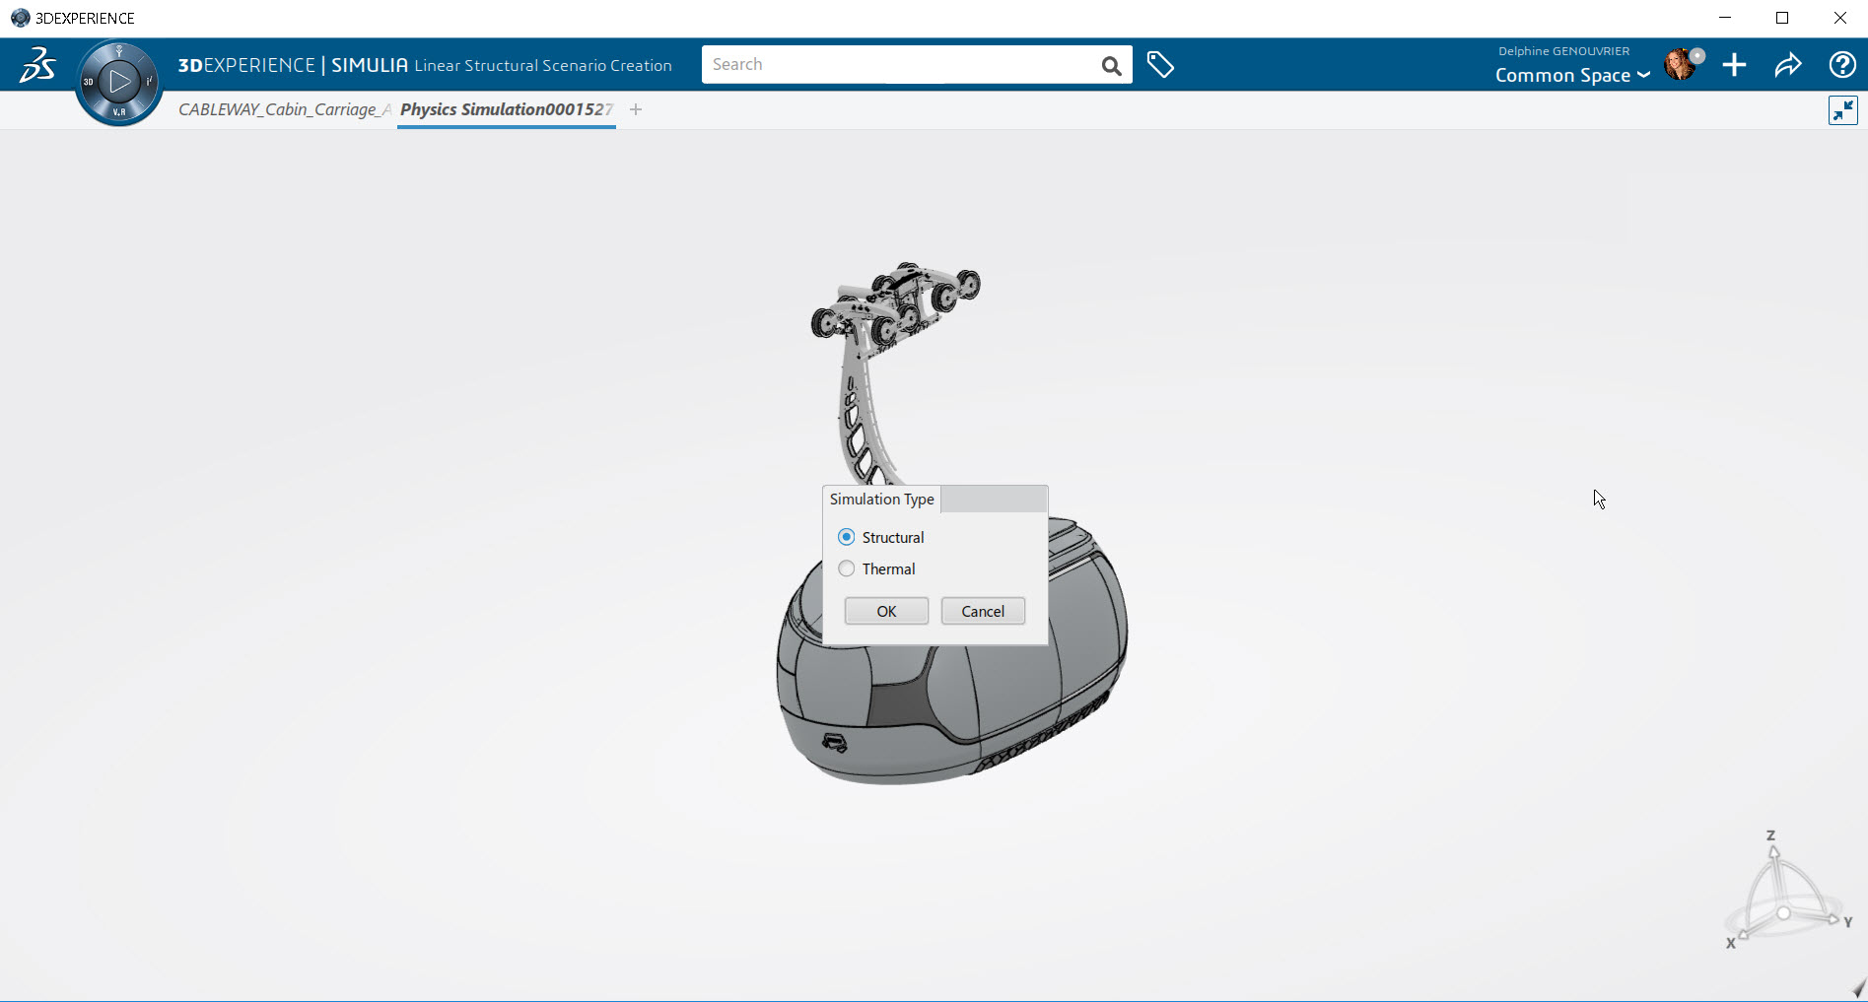Click the plus Add icon in header

click(1734, 65)
